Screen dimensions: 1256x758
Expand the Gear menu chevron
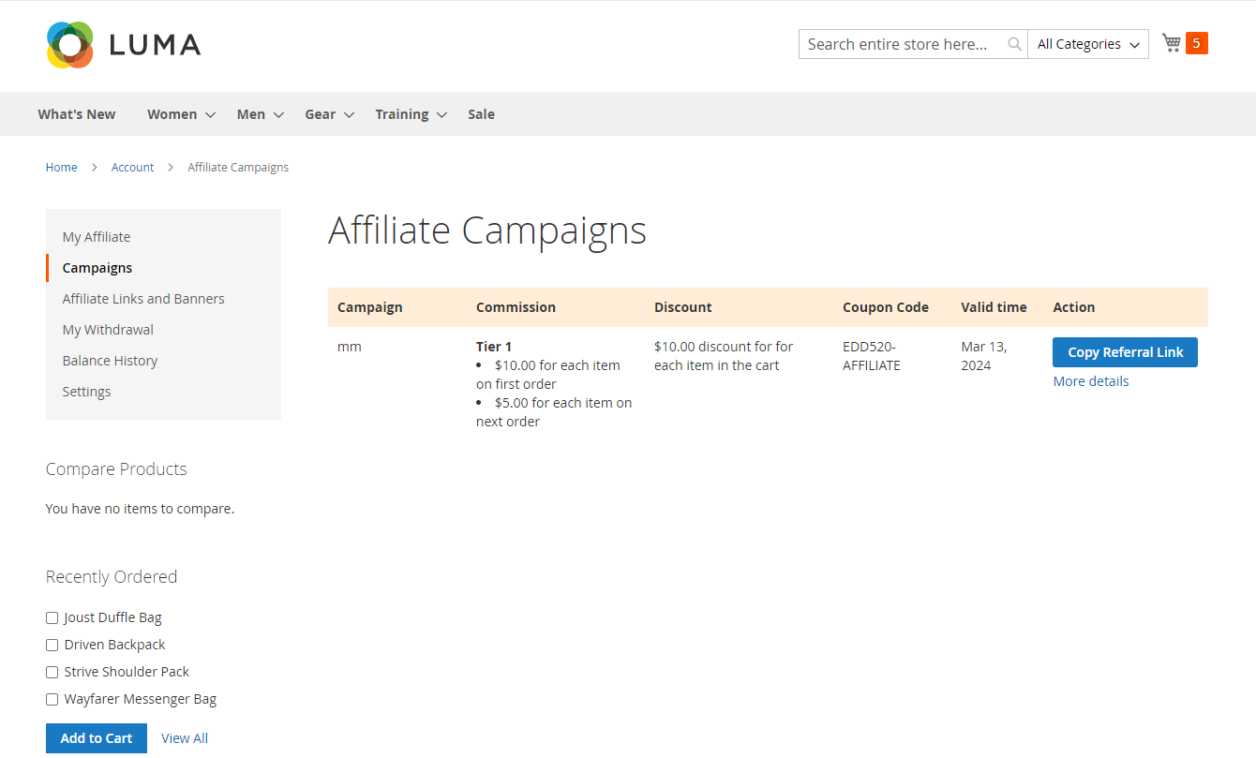(x=349, y=115)
